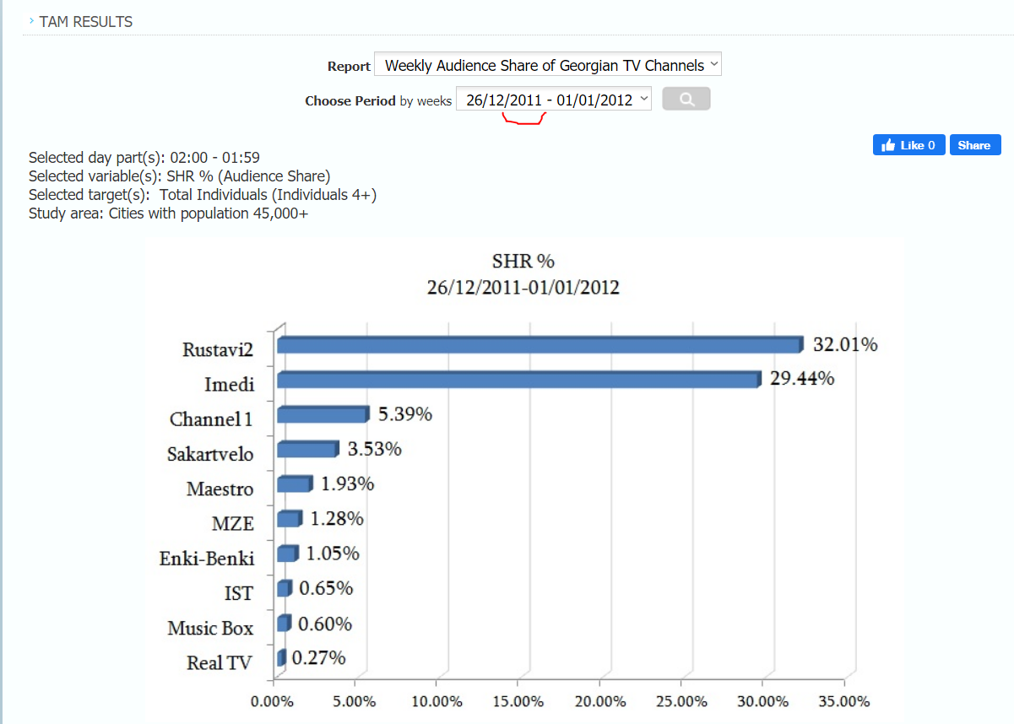Click the 'Selected target(s): Total Individuals' line
The width and height of the screenshot is (1014, 724).
(x=203, y=195)
